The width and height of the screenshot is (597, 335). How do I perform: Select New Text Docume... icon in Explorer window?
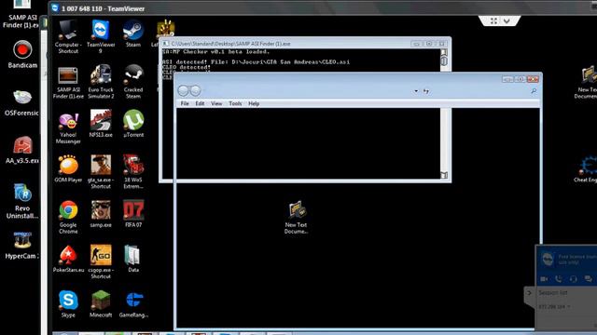[x=296, y=217]
